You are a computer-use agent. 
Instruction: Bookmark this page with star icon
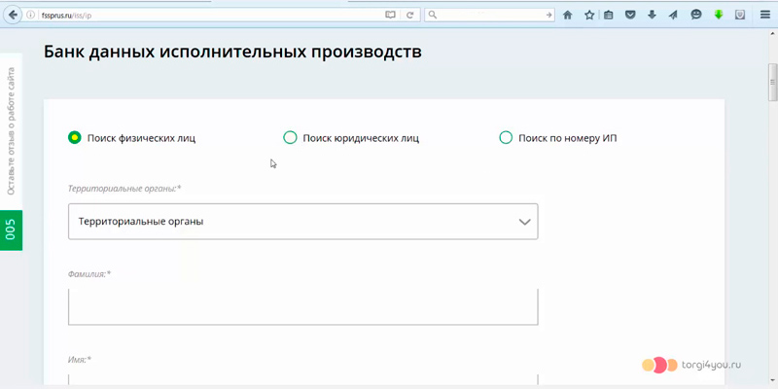pos(589,16)
